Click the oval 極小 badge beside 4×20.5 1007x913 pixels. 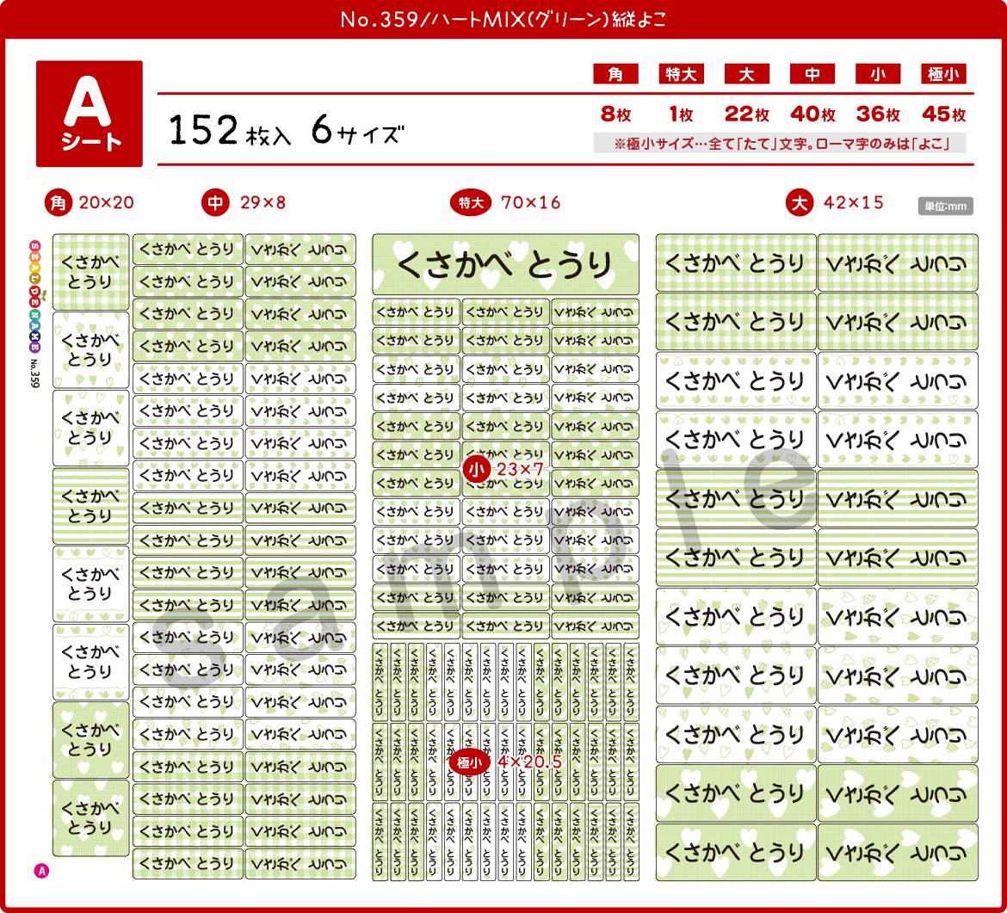[469, 762]
